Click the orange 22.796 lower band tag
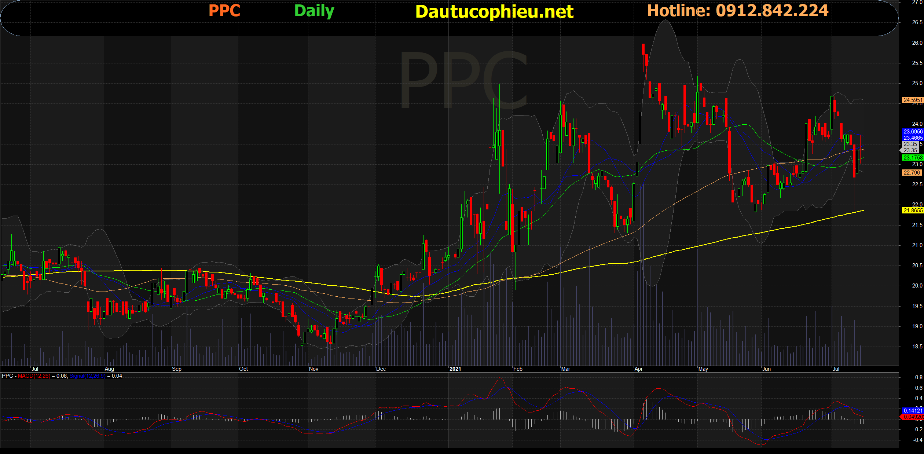The height and width of the screenshot is (454, 924). point(912,173)
